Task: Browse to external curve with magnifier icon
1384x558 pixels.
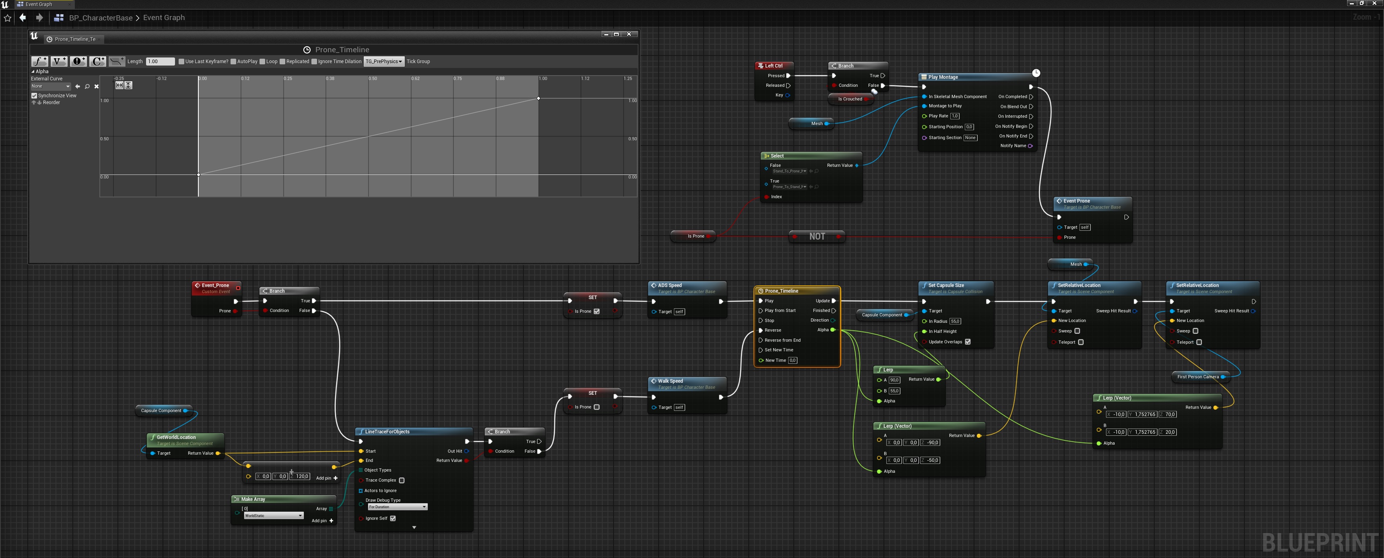Action: coord(87,86)
